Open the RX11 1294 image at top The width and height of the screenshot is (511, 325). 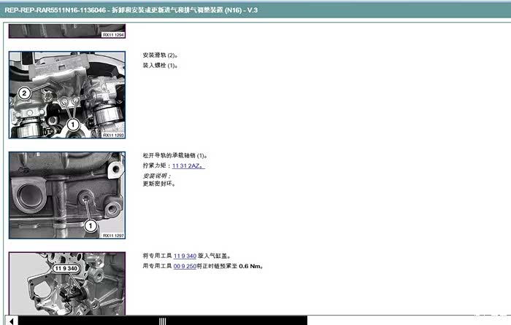[x=67, y=31]
